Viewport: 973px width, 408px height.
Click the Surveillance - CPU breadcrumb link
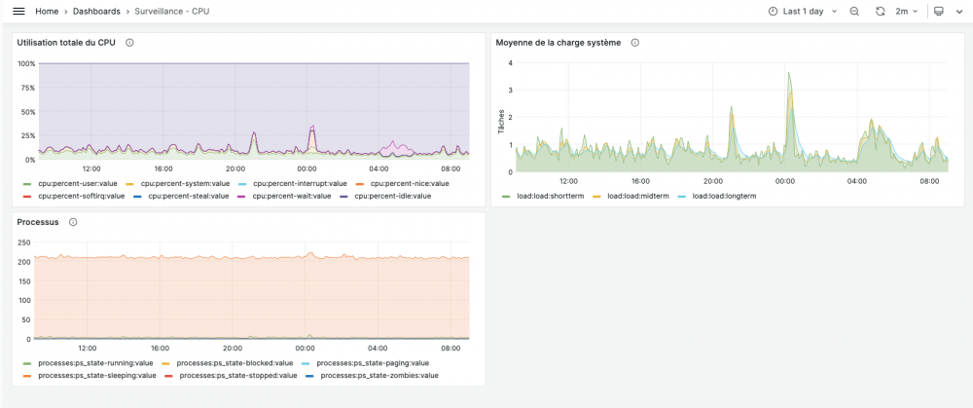171,11
